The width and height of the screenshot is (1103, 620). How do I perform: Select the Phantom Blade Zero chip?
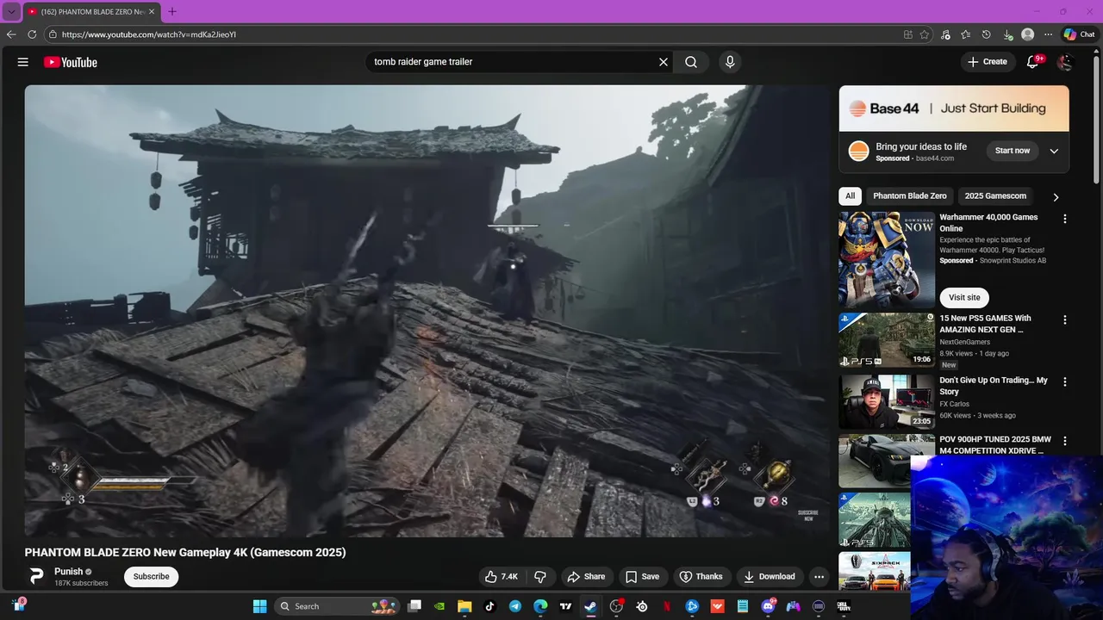click(909, 196)
